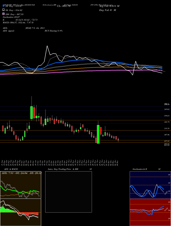Click the '(MGR) 7.9, 24, 20.5' ADX values
Image resolution: width=171 pixels, height=226 pixels.
tap(35, 28)
